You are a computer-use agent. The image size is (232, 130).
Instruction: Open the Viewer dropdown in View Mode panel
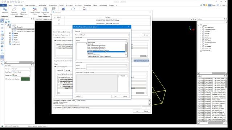(21, 69)
